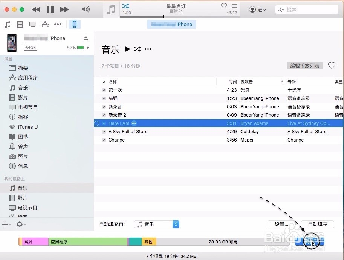The height and width of the screenshot is (260, 344).
Task: Uncheck the 新录音 row lasting 0:03
Action: pyautogui.click(x=104, y=107)
